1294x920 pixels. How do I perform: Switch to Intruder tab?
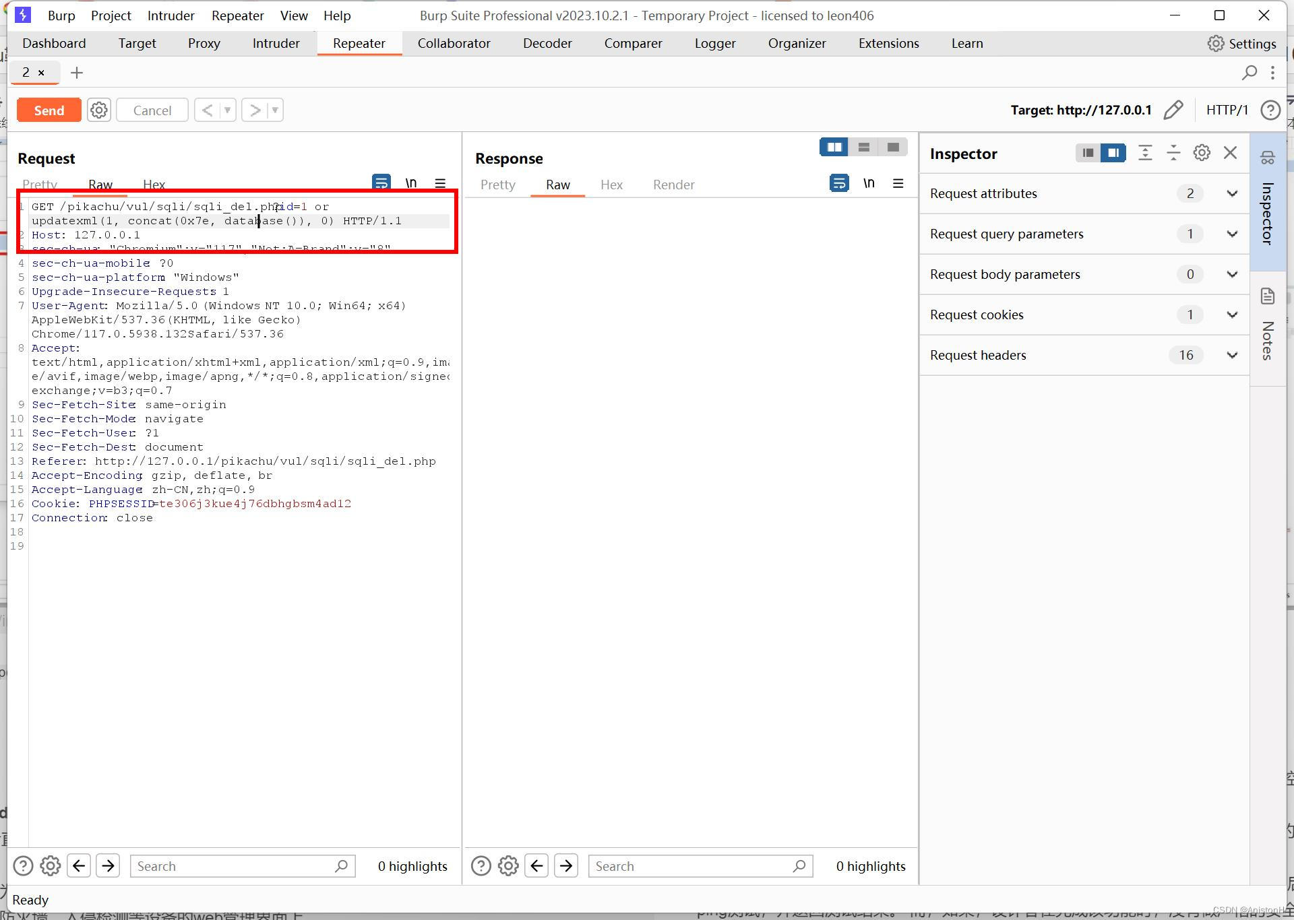pos(276,44)
